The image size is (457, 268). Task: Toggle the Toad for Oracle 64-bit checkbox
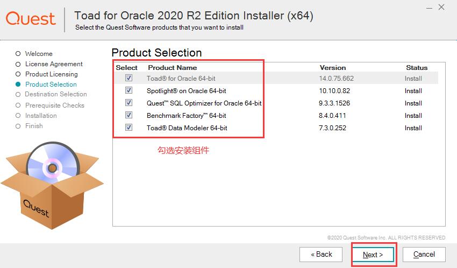pos(128,78)
